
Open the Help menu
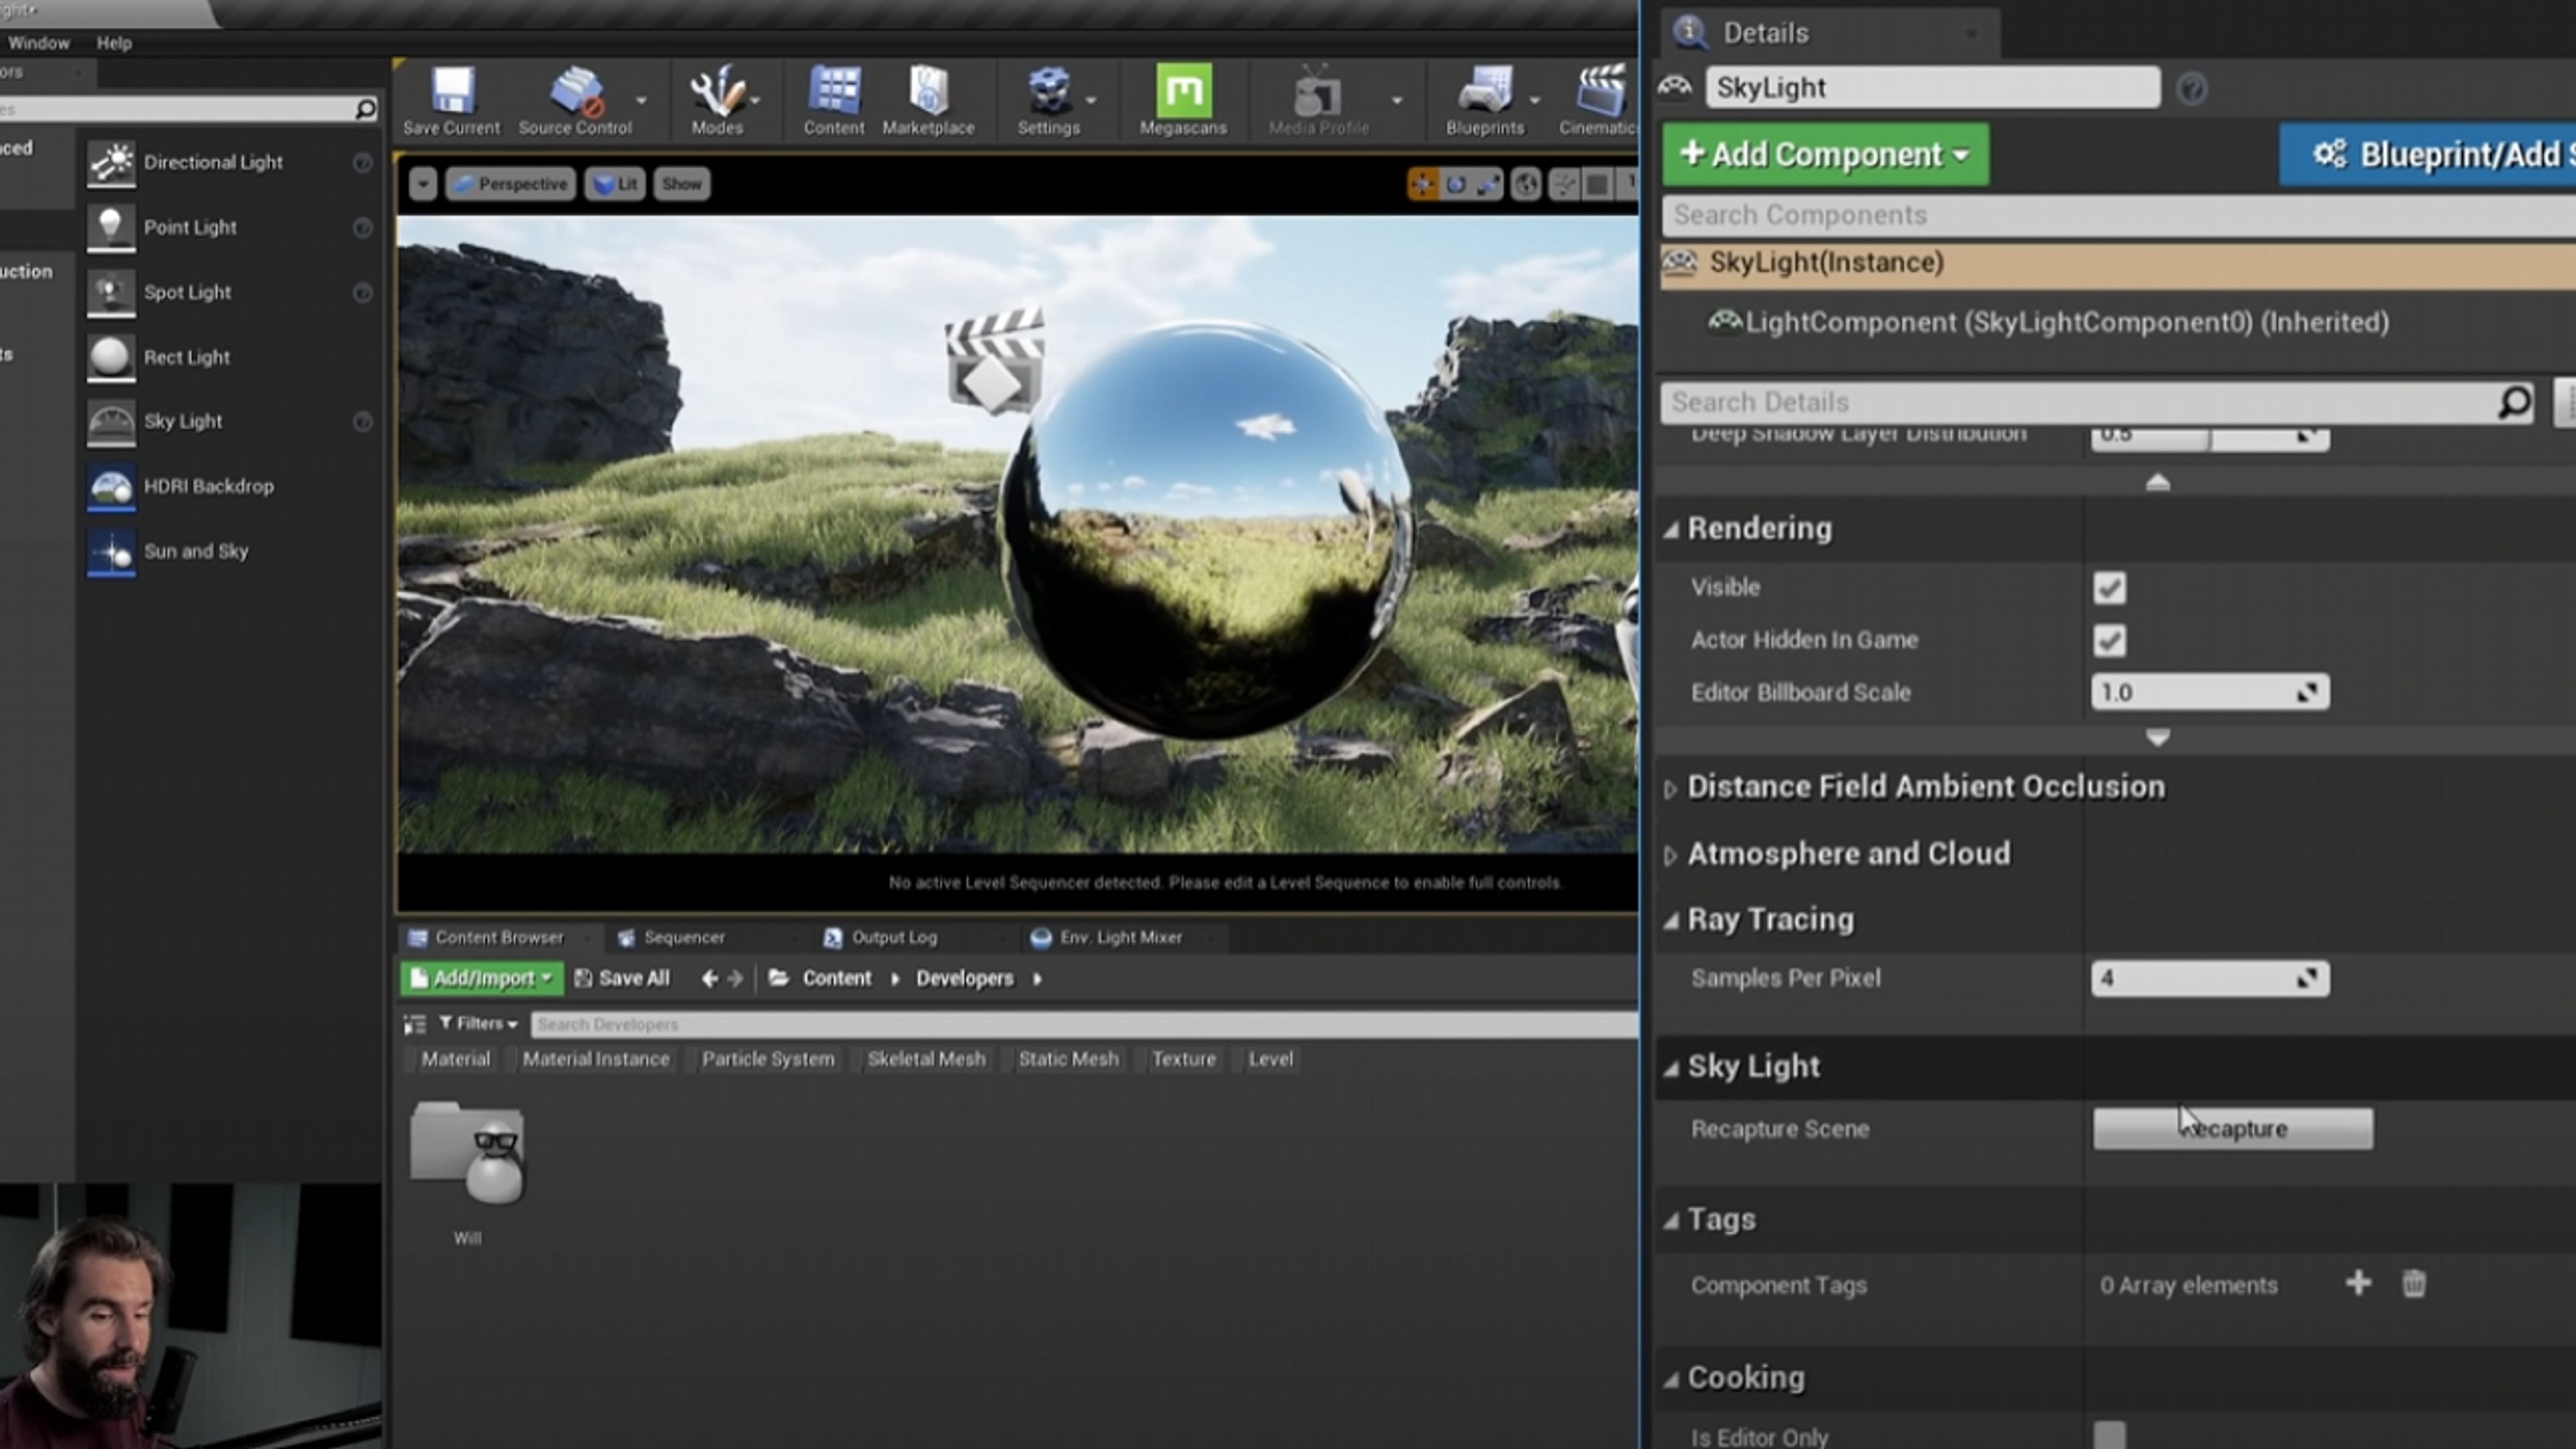coord(114,43)
